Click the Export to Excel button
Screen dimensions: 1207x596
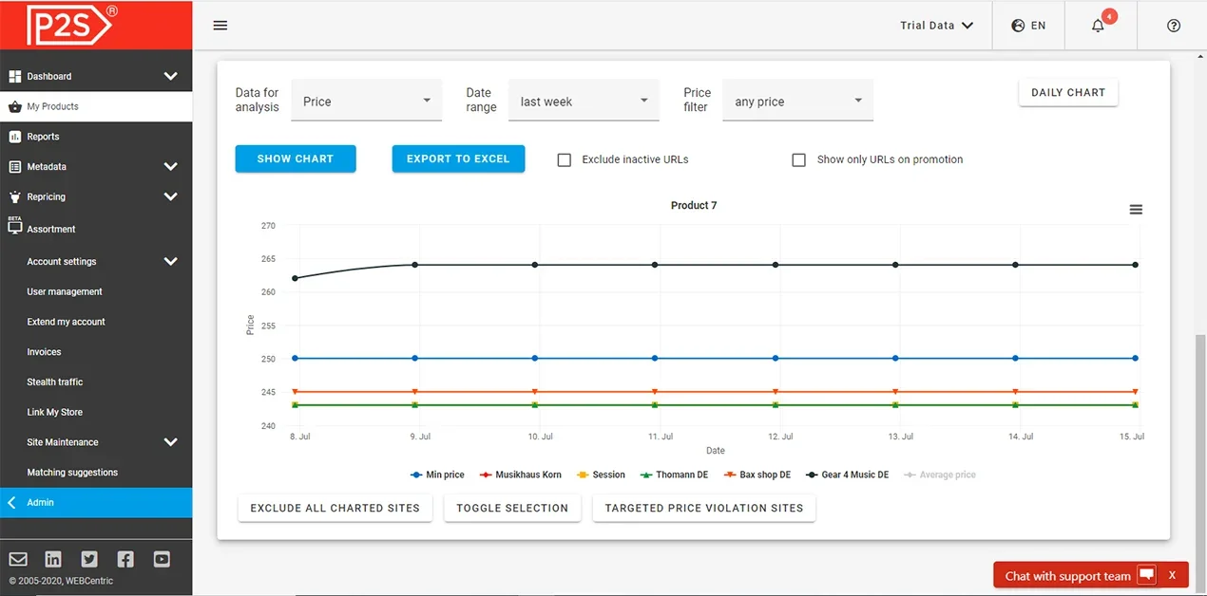coord(458,158)
